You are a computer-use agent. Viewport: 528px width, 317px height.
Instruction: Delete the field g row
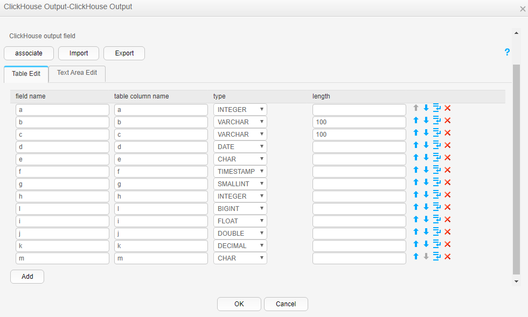click(x=448, y=182)
